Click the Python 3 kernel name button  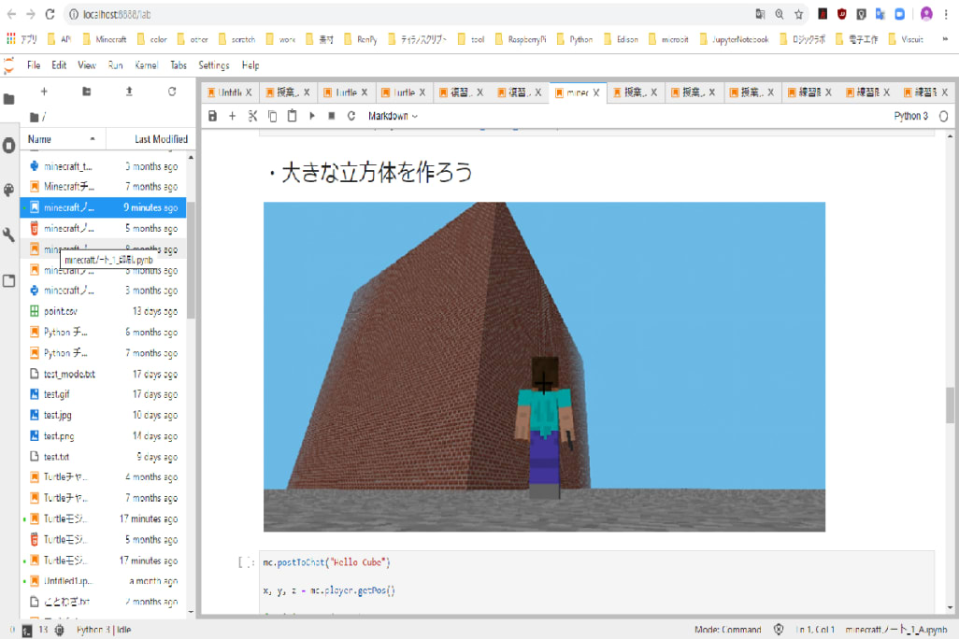coord(910,116)
